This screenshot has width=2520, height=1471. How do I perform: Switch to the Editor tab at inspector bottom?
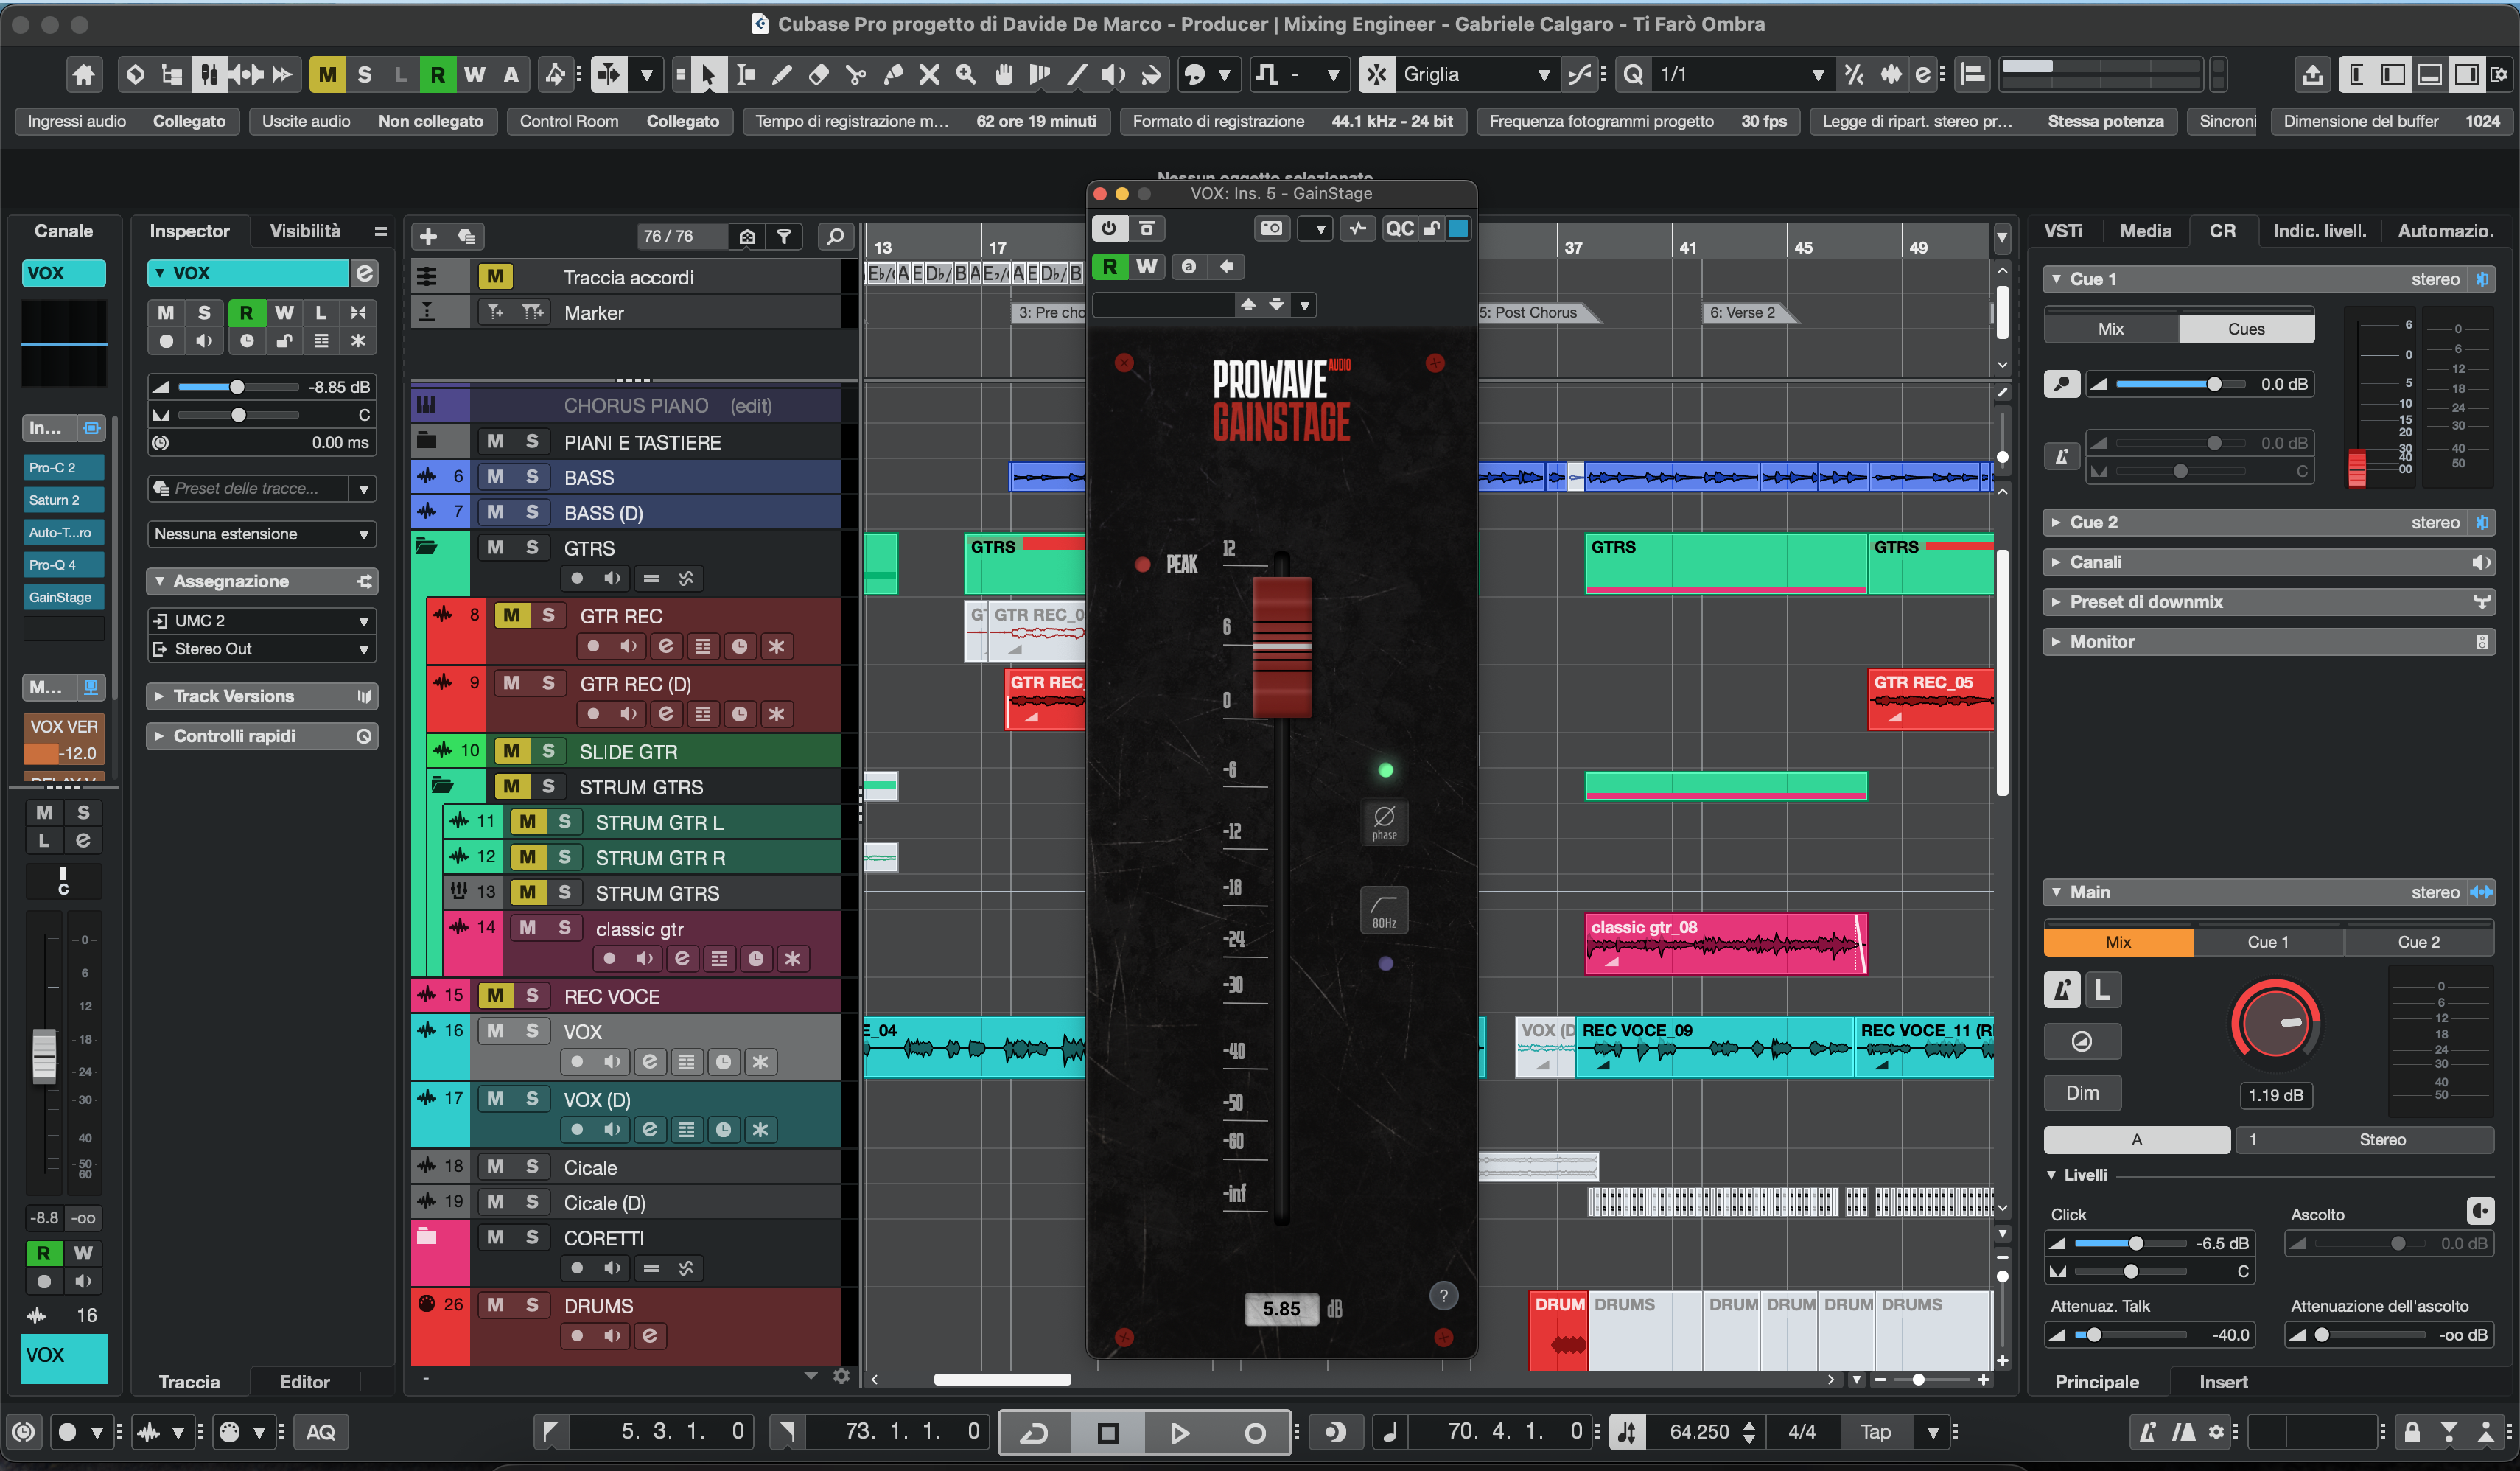tap(304, 1382)
